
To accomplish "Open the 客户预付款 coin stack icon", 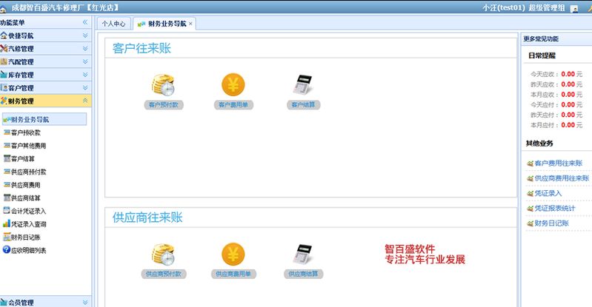I will (163, 85).
